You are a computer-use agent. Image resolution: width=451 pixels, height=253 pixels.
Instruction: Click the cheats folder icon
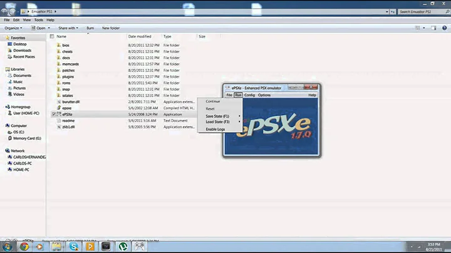click(x=59, y=51)
